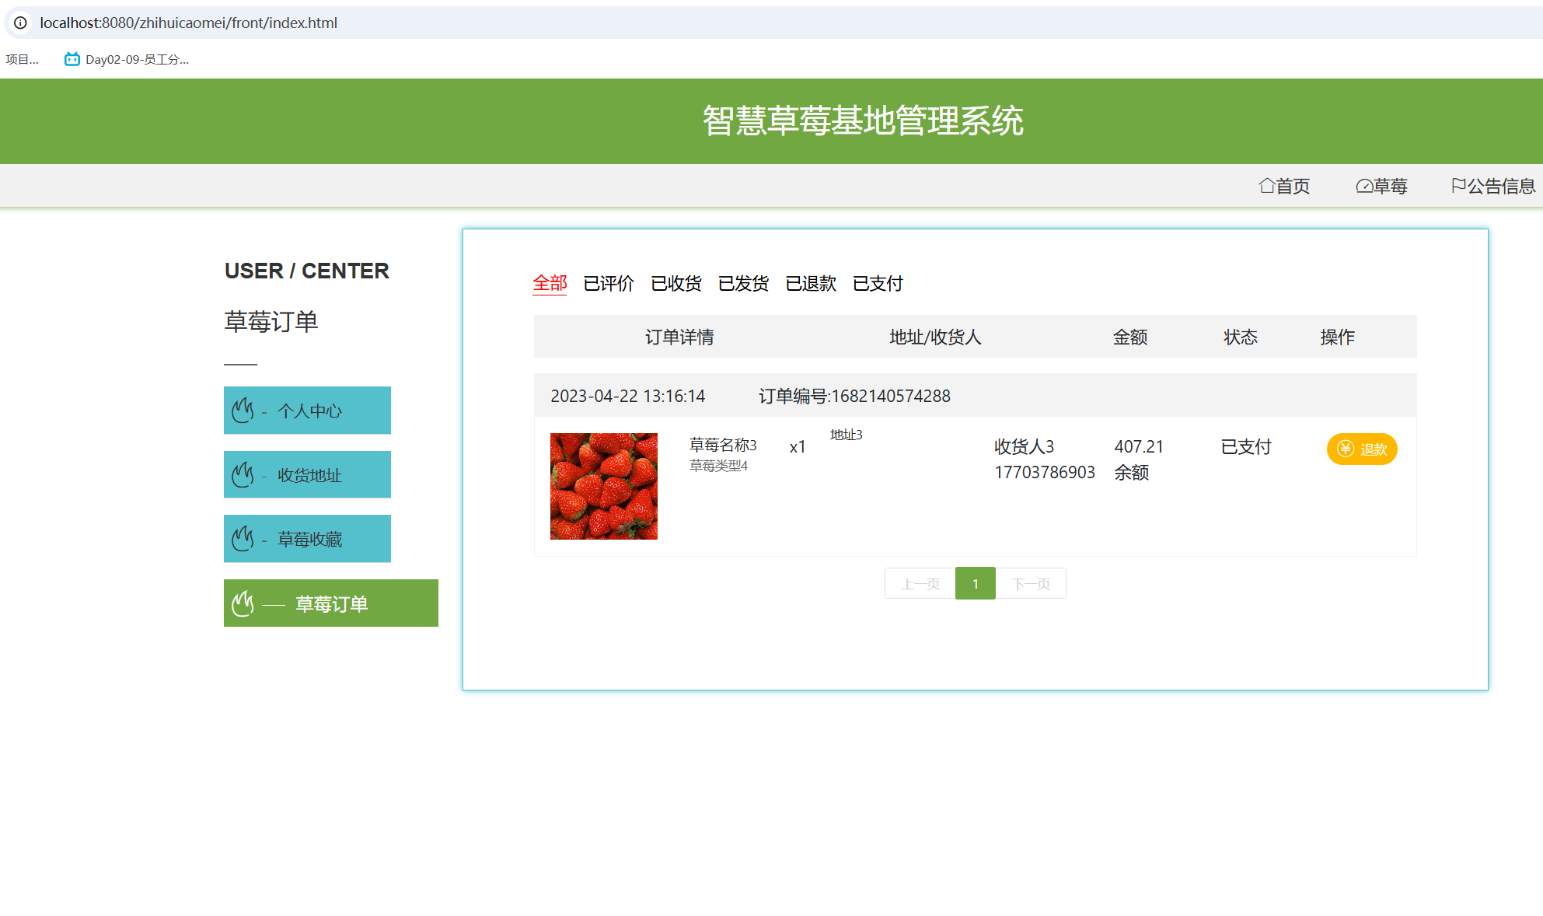Click order date 2023-04-22 13:16:14
This screenshot has width=1543, height=916.
coord(628,396)
